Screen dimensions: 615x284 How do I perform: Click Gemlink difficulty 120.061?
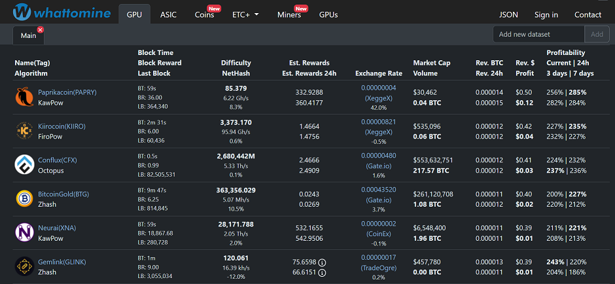click(x=236, y=258)
